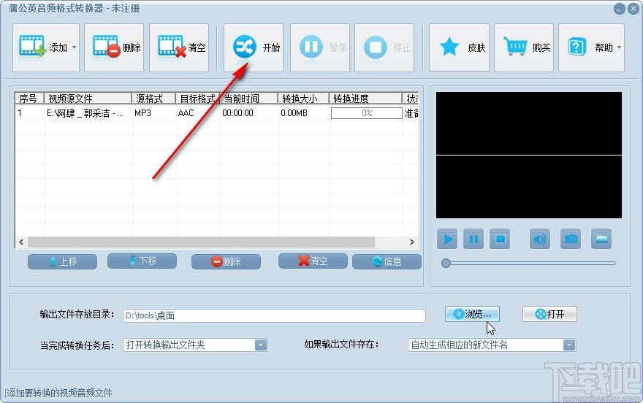Click the 上移 move up button

62,261
